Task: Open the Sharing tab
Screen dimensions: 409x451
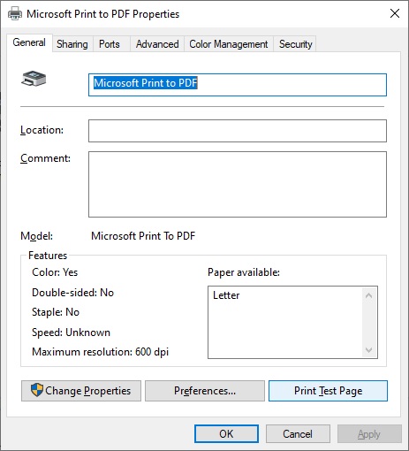Action: click(72, 44)
